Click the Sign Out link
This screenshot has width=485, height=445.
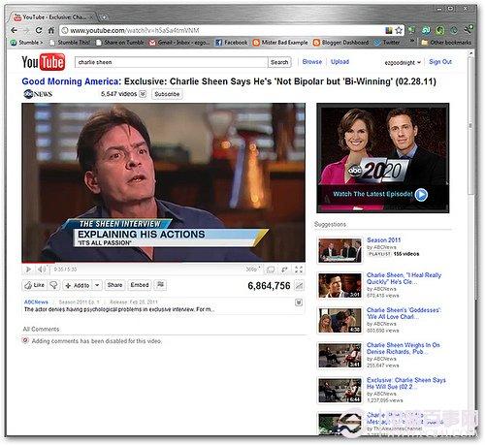[440, 62]
